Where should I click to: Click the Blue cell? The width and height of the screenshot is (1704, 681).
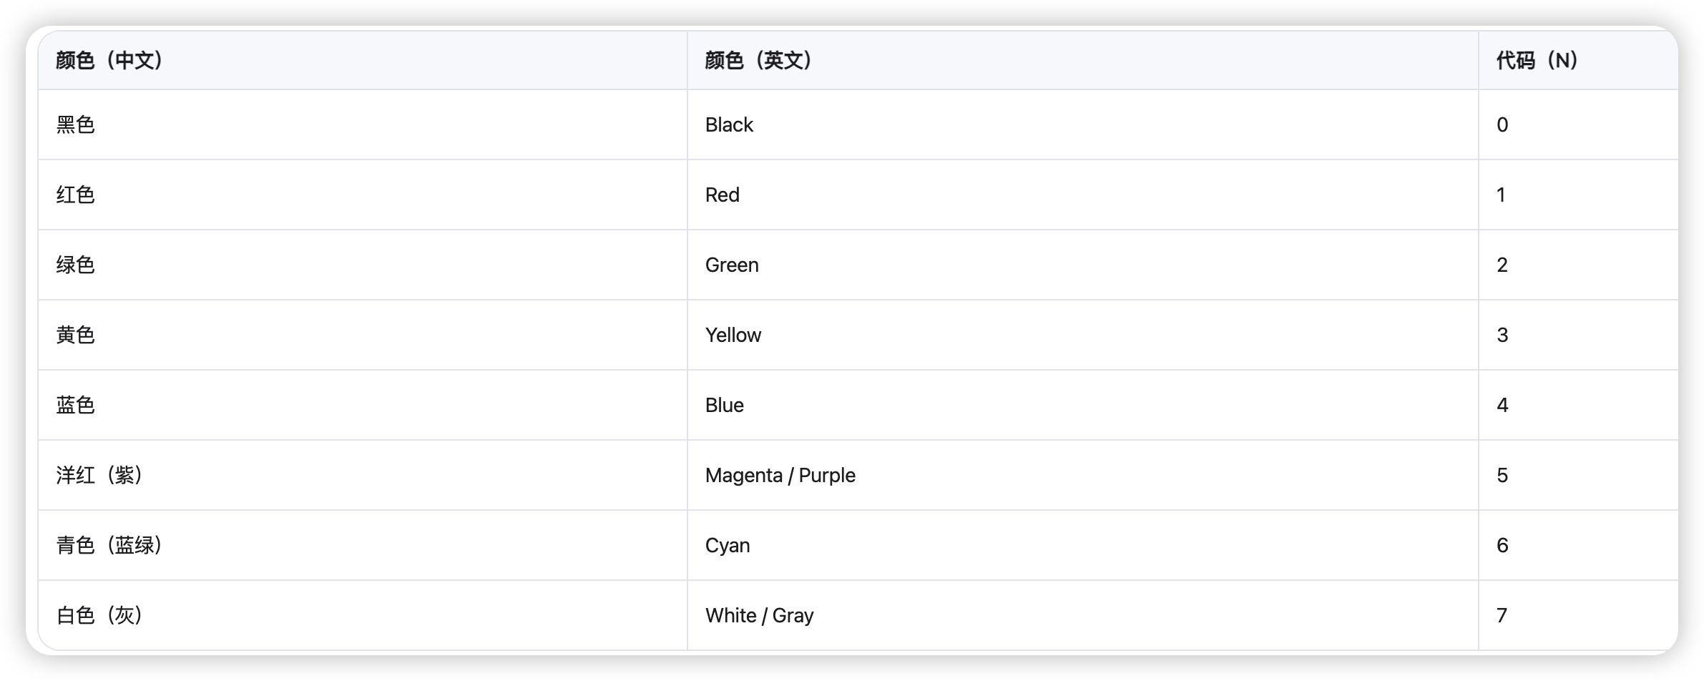point(725,406)
